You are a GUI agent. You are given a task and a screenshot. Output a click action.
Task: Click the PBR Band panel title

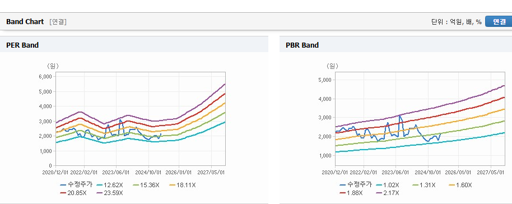[x=302, y=45]
